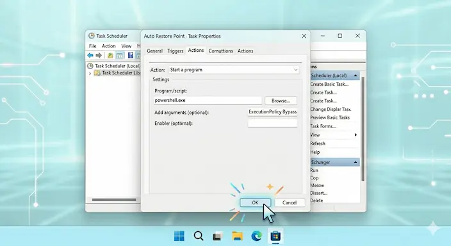Minimize the Task Scheduler window
The image size is (451, 246).
coord(323,36)
